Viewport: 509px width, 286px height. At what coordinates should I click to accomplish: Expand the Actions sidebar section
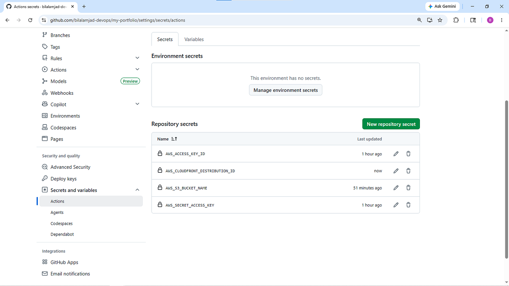pyautogui.click(x=137, y=69)
